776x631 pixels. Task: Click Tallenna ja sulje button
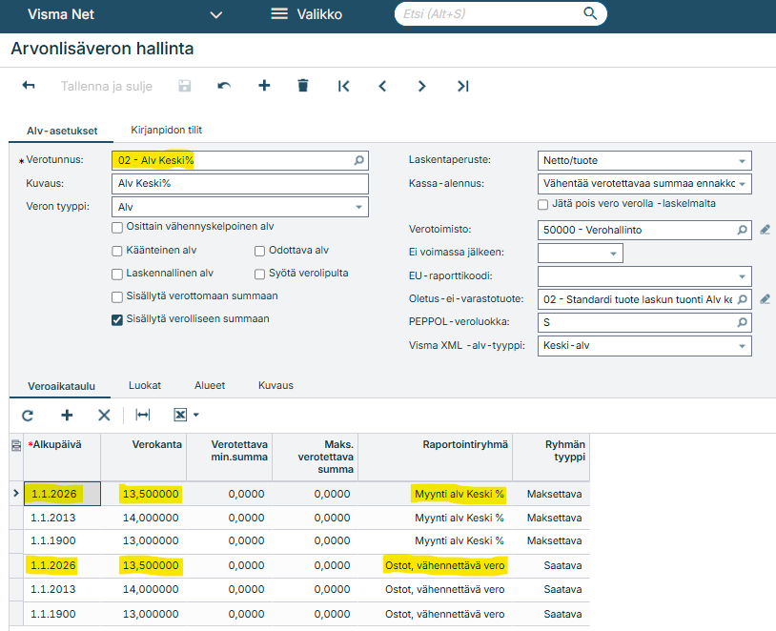pos(106,86)
